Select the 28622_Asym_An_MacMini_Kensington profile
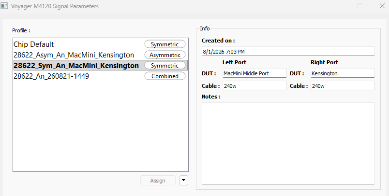Screen dimensions: 389x196 pyautogui.click(x=101, y=55)
